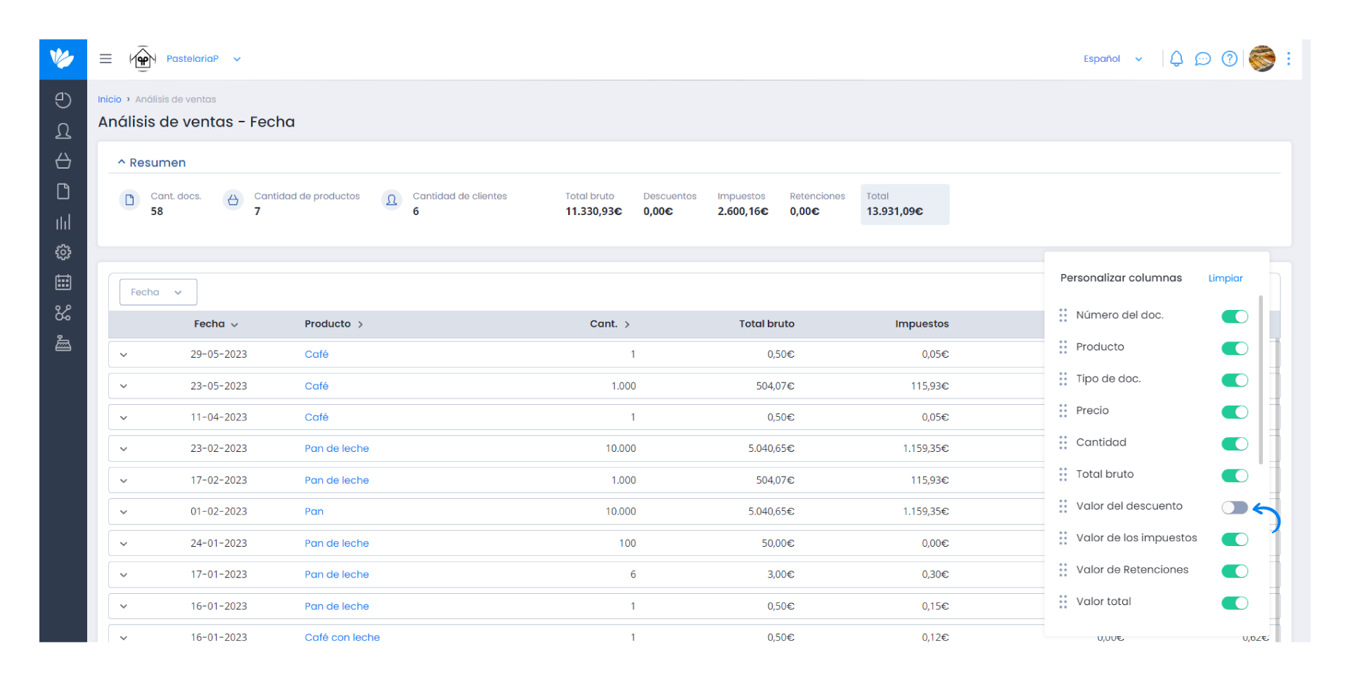Grab drag handle for Número del doc.
This screenshot has width=1350, height=681.
point(1063,315)
